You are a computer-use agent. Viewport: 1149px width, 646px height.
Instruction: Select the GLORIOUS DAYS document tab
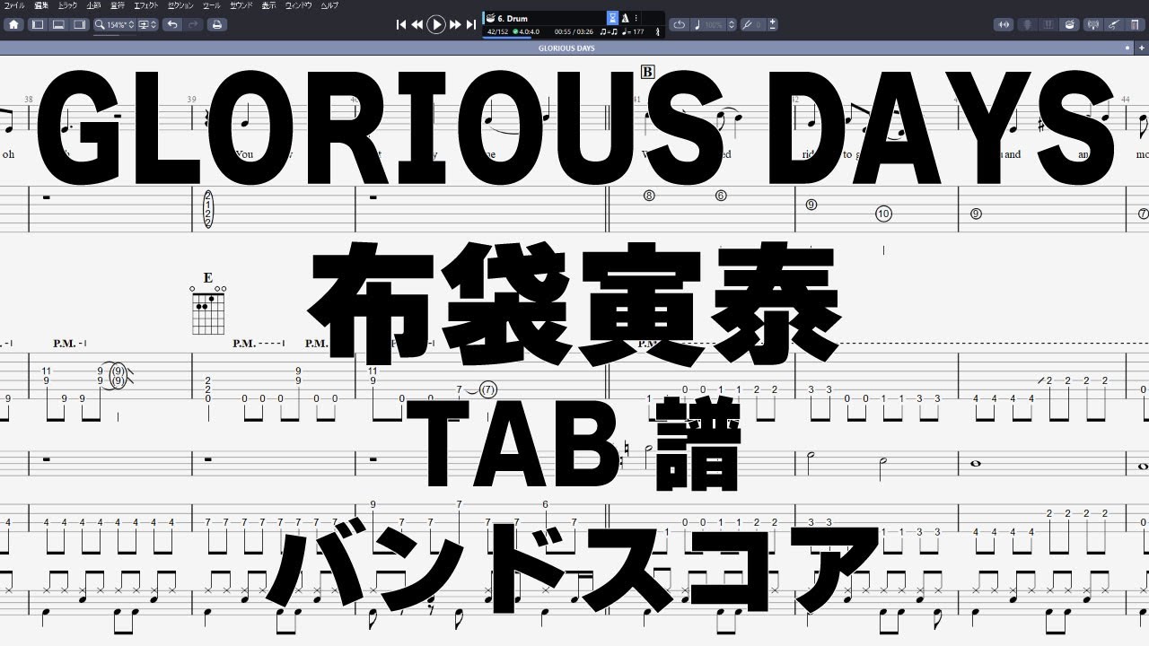click(566, 48)
